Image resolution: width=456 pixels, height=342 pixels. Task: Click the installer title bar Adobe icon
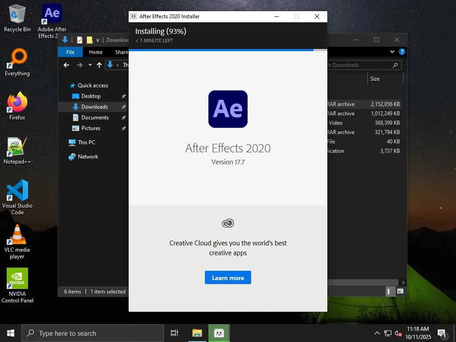click(x=134, y=16)
